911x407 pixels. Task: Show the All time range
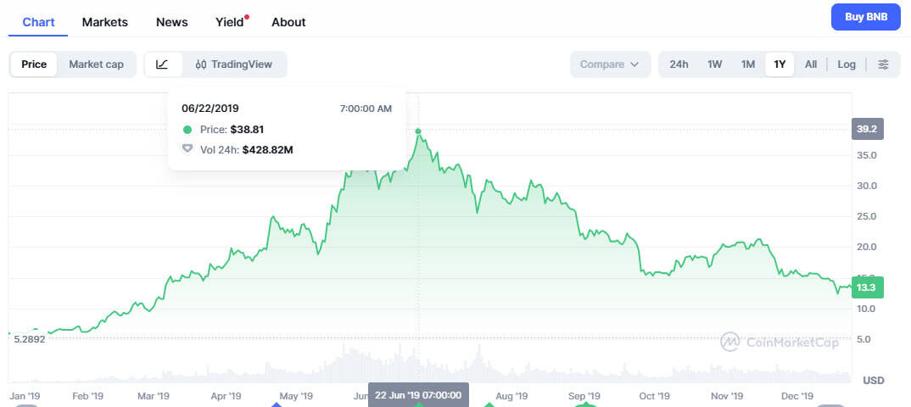coord(811,64)
